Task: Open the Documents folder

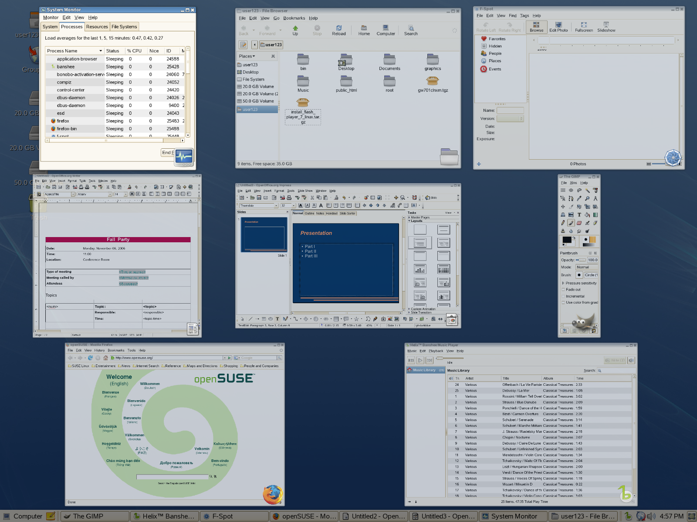Action: point(389,62)
